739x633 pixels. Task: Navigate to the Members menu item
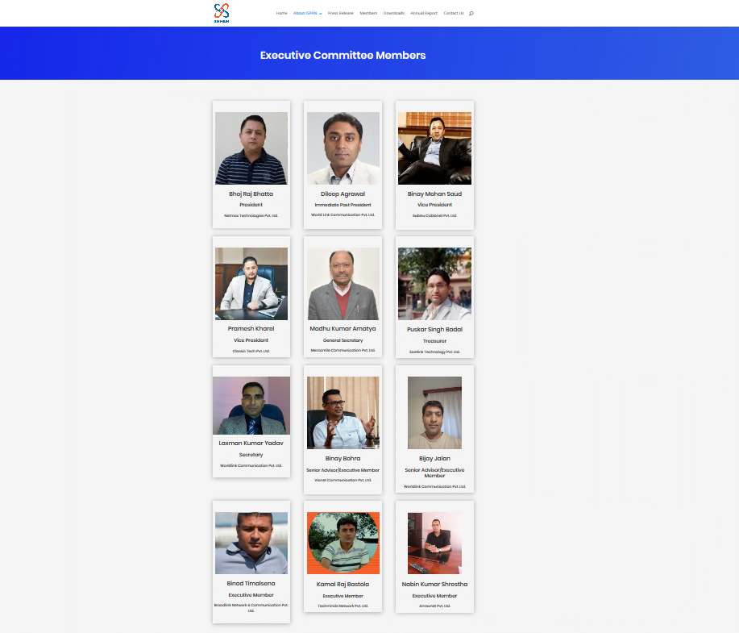(x=368, y=14)
